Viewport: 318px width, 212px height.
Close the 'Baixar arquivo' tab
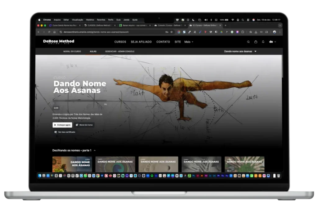click(x=150, y=25)
